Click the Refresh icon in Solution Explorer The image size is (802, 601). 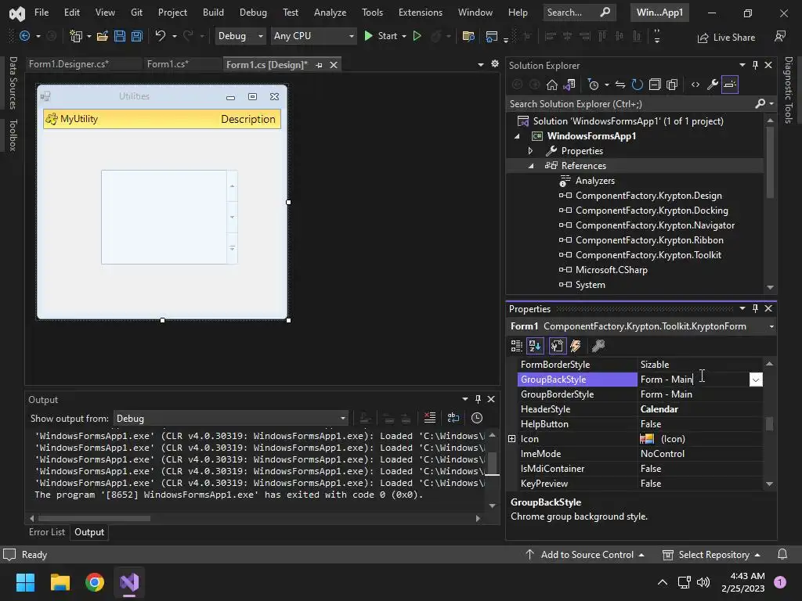637,85
